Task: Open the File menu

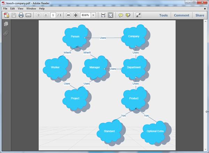Action: tap(5, 8)
